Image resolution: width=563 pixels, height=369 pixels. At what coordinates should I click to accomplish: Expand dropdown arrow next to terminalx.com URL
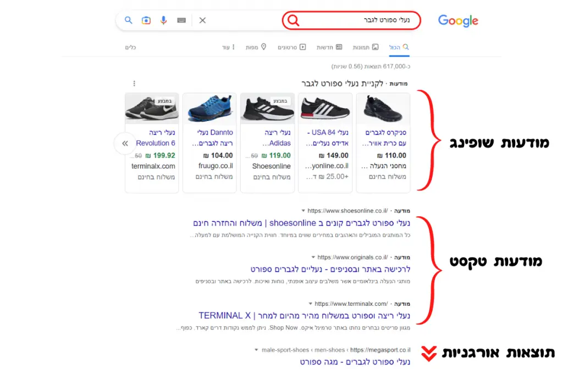[310, 304]
